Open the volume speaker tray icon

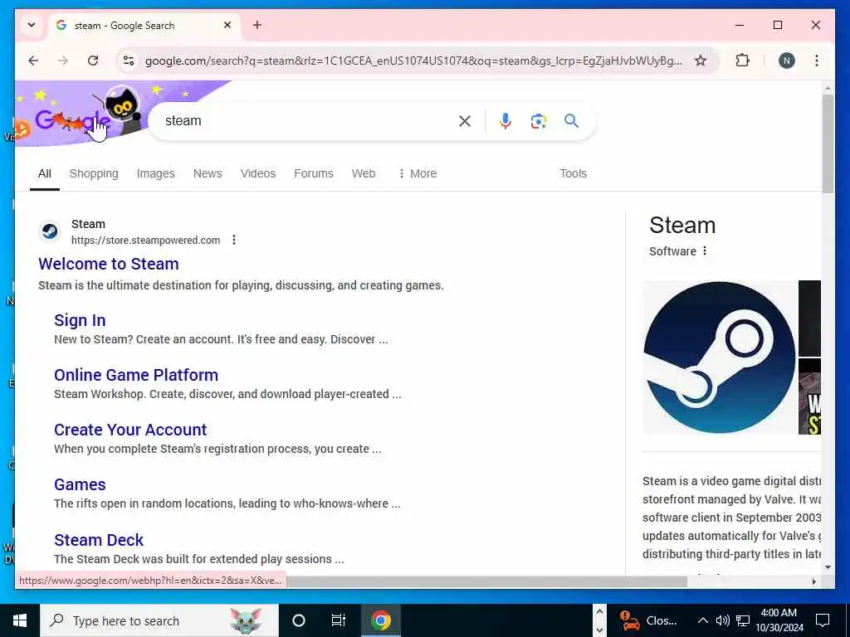(722, 620)
